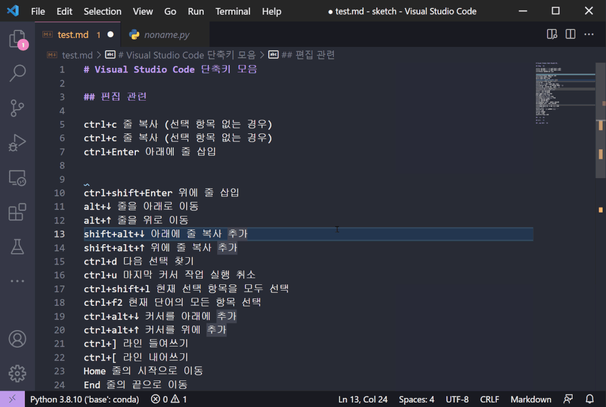
Task: Click the 'ctrl+shift+l 현재 선택 항목을 모두 선택' line
Action: point(186,289)
